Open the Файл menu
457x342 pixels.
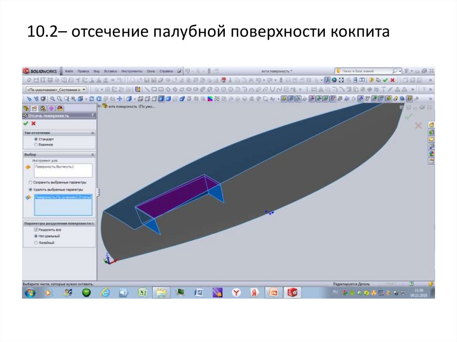point(69,71)
